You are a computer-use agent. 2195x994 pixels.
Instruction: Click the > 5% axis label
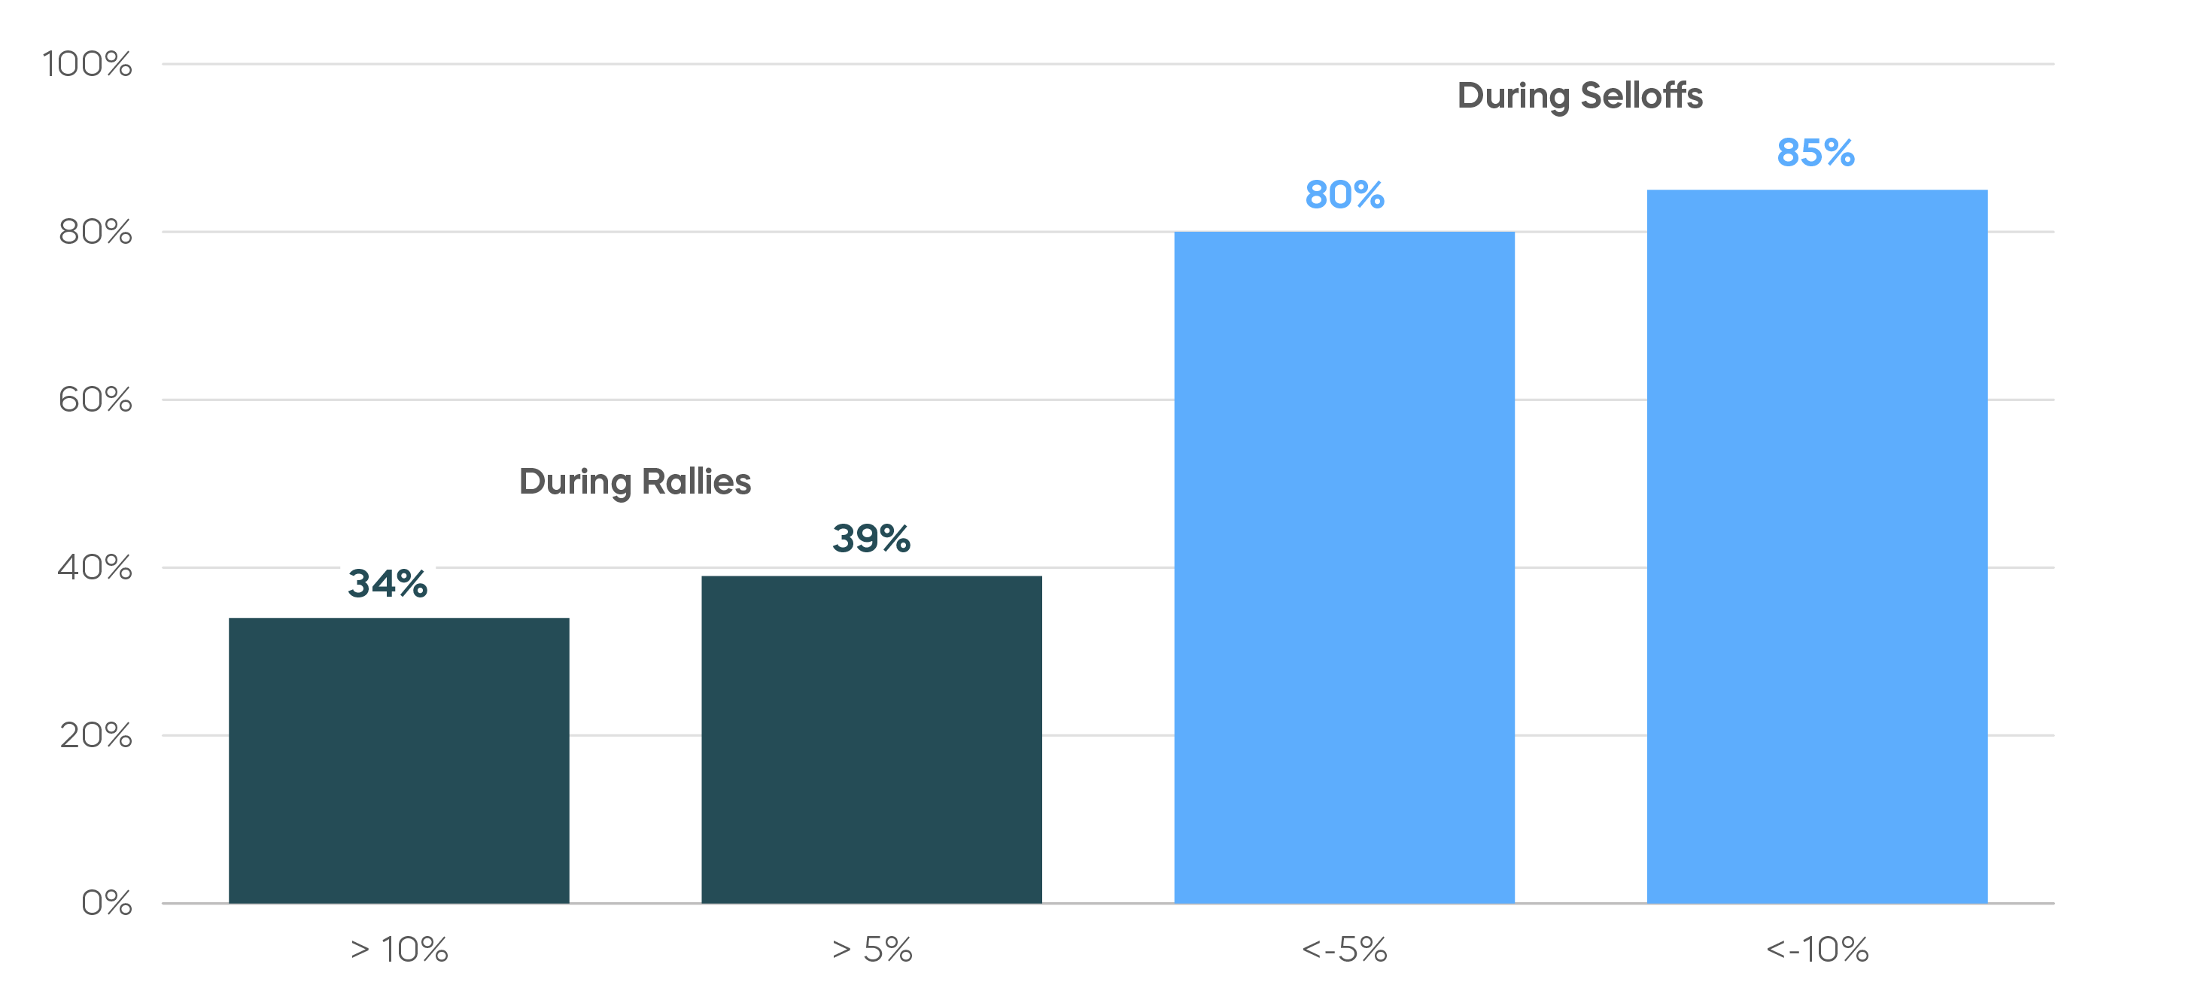point(871,950)
